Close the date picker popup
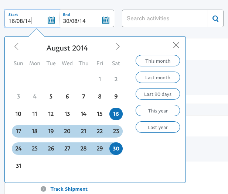Viewport: 228px width, 194px height. coord(176,45)
